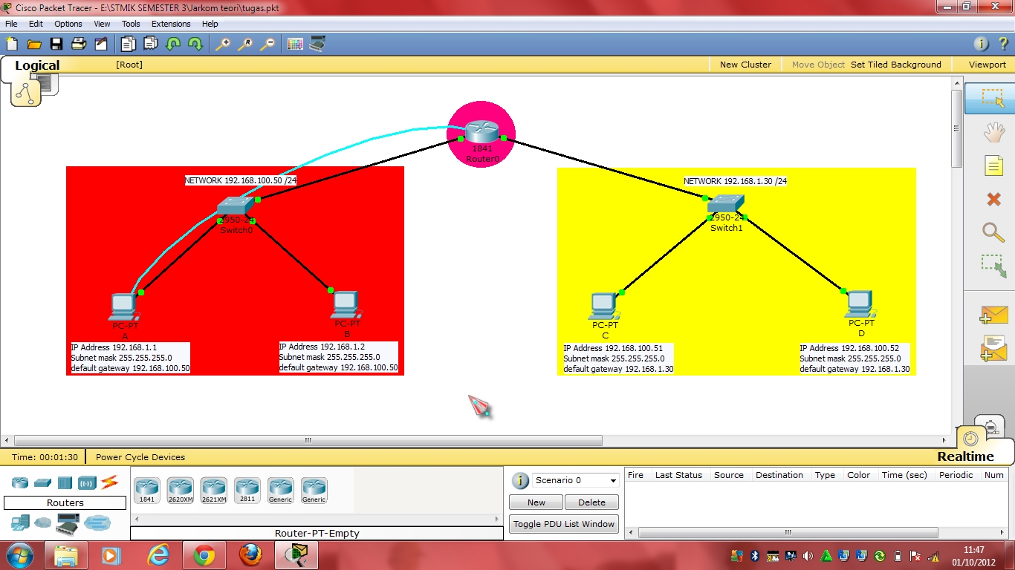Open the File menu
Image resolution: width=1015 pixels, height=570 pixels.
[x=11, y=24]
